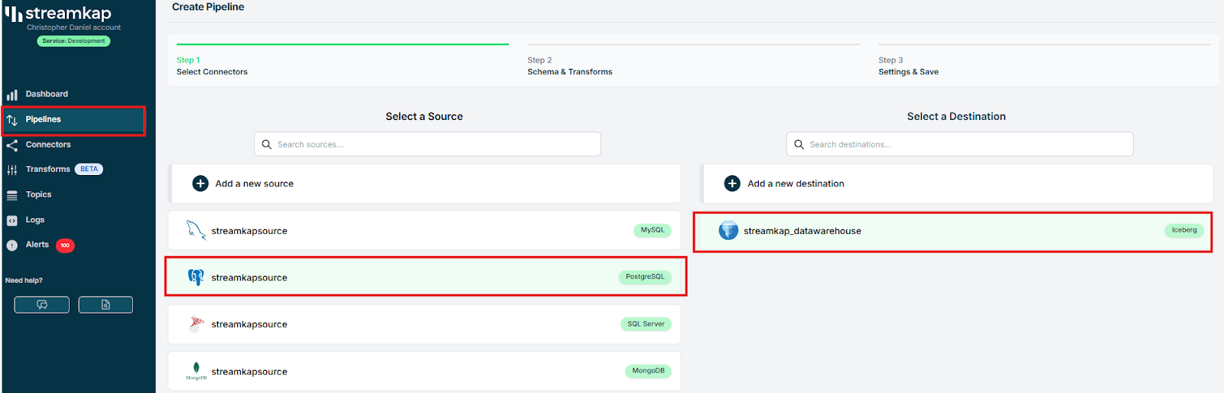Click SQL Server logo icon
The image size is (1224, 393).
point(197,323)
